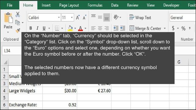Toggle Underline formatting
Screen dimensions: 196x110
pos(44,28)
